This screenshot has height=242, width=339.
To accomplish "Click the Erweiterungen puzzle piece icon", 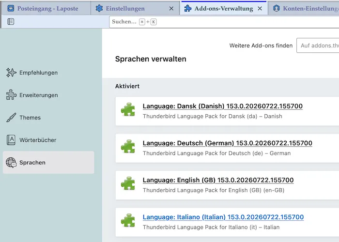I will tap(11, 95).
